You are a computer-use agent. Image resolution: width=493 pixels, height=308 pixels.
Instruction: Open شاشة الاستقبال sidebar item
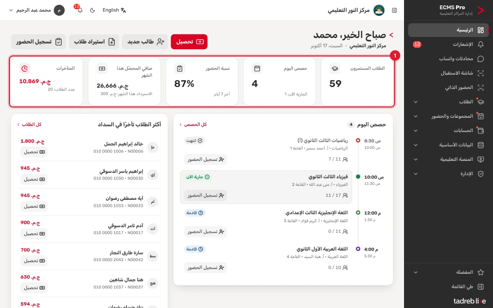[448, 73]
